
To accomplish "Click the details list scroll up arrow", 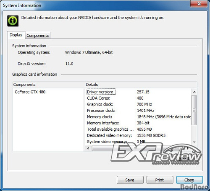I will coord(194,92).
